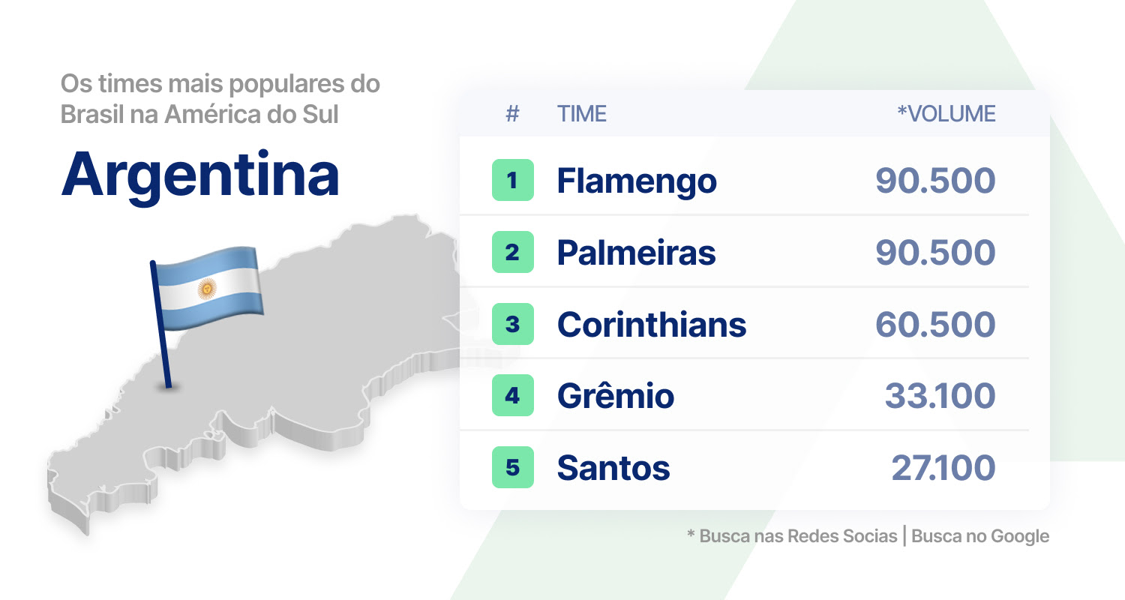Click the Busca no Google footnote text
Image resolution: width=1125 pixels, height=600 pixels.
(980, 536)
